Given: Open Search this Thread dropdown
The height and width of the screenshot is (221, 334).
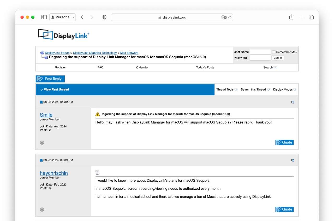Looking at the screenshot, I should pos(255,89).
